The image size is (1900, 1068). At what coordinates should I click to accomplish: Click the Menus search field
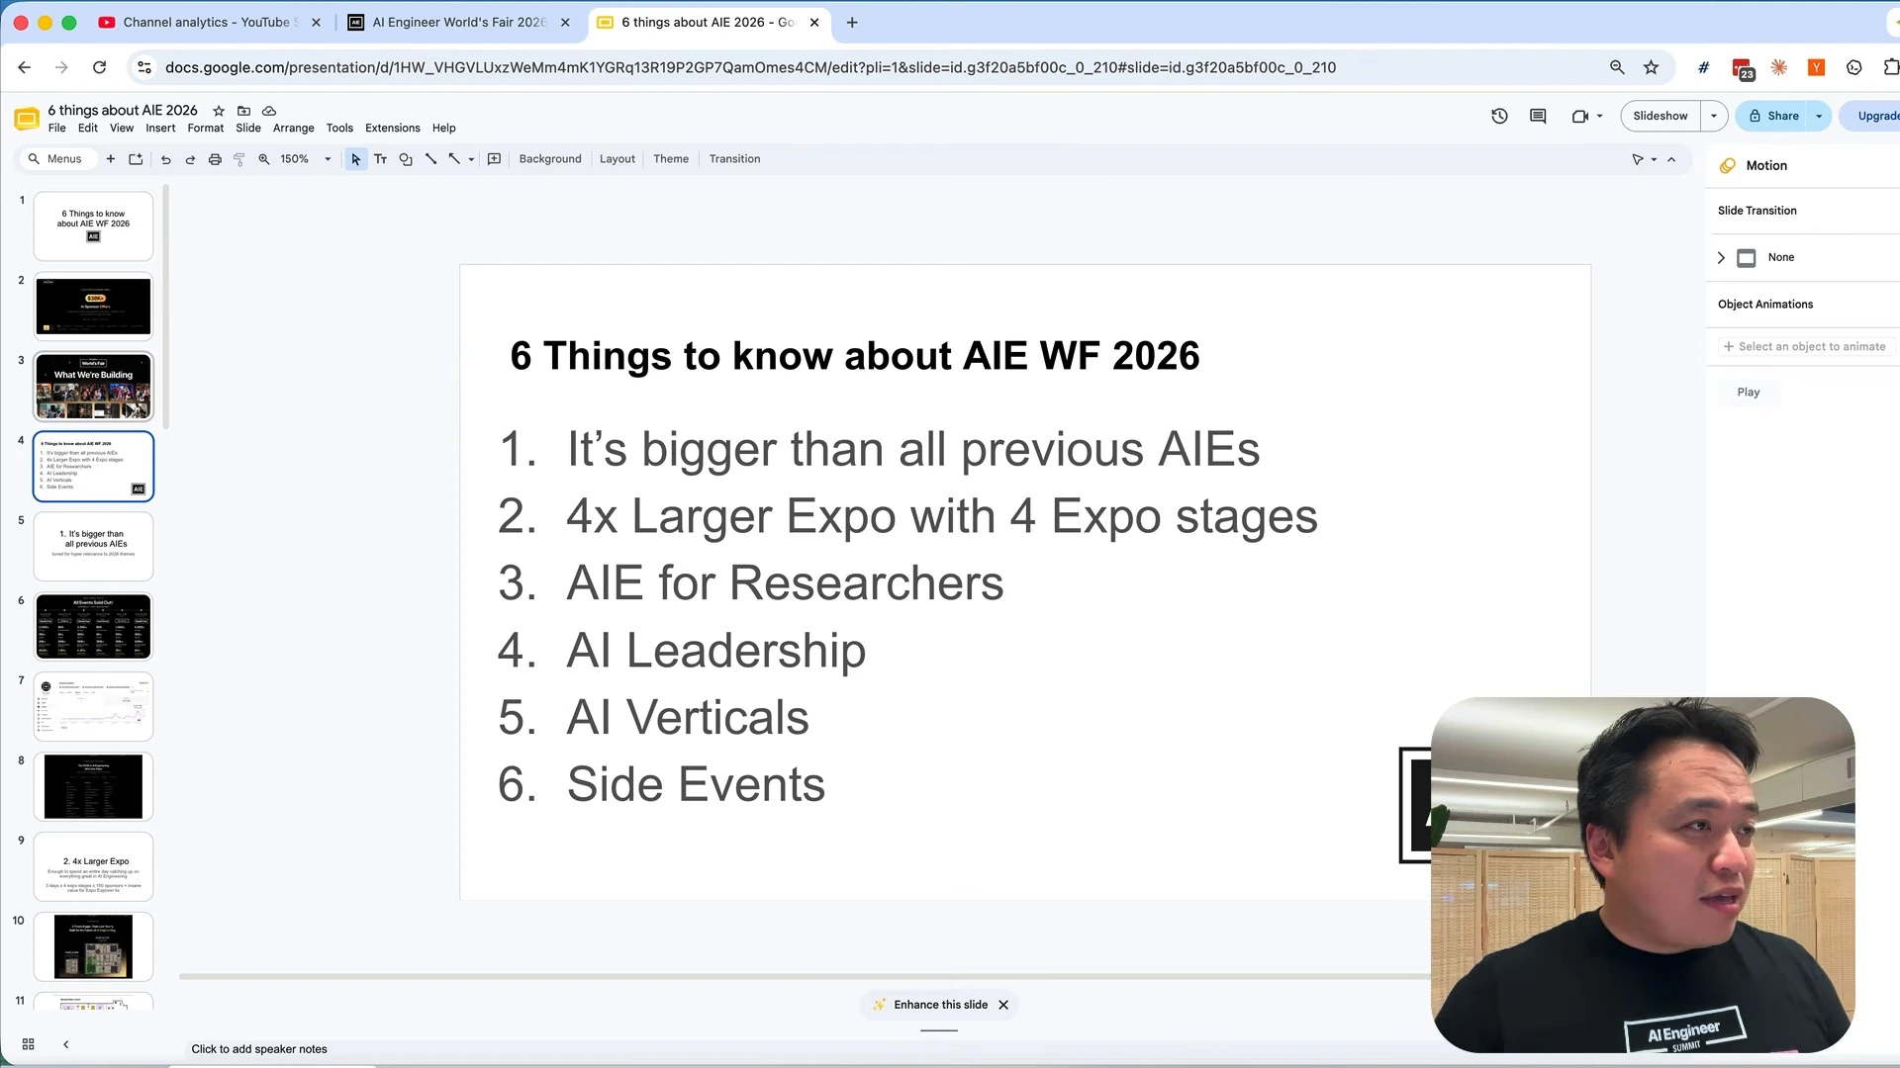(x=57, y=159)
